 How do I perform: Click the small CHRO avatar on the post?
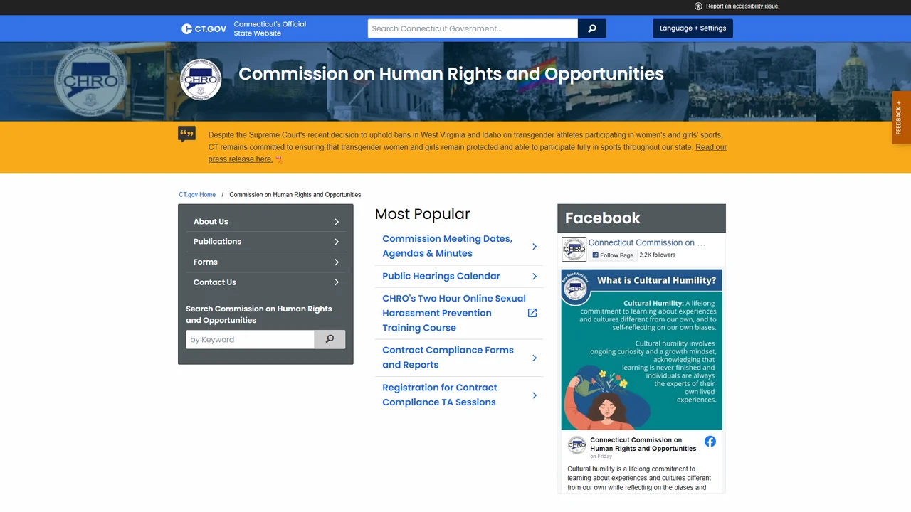pyautogui.click(x=576, y=445)
